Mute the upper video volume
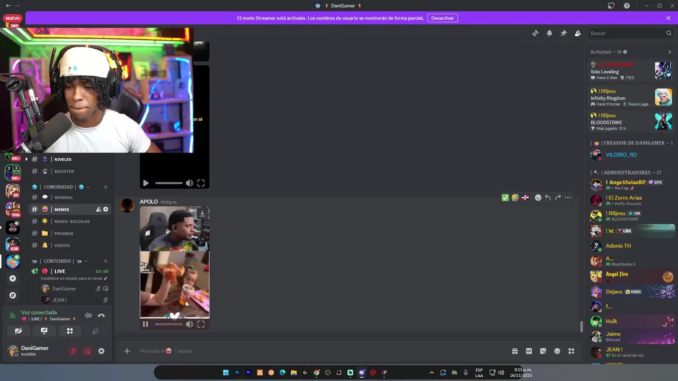Viewport: 678px width, 381px height. [x=189, y=183]
